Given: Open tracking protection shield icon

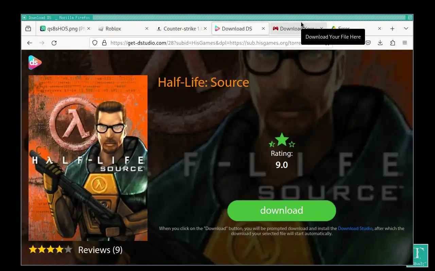Looking at the screenshot, I should click(95, 43).
